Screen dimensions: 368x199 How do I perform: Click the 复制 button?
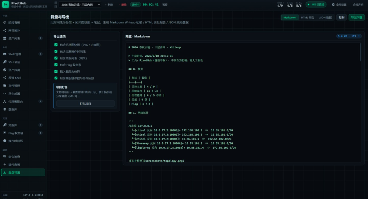(x=341, y=18)
